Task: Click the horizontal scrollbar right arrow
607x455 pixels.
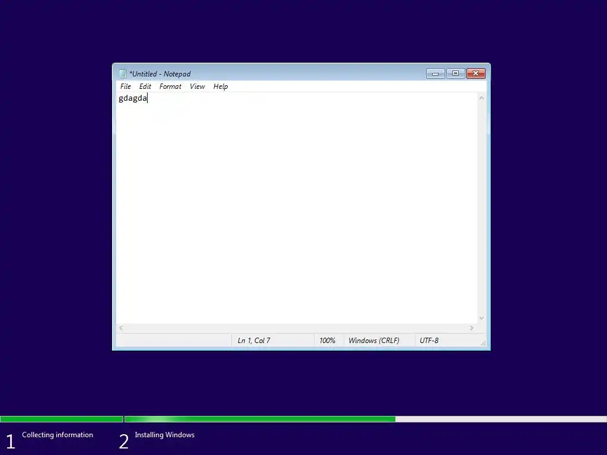Action: [471, 328]
